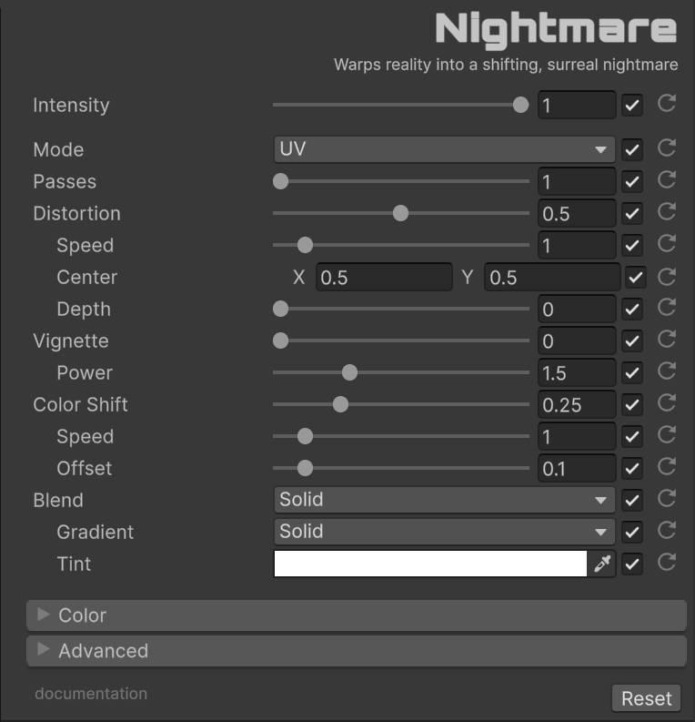Viewport: 695px width, 722px height.
Task: Click the Color Shift slider
Action: pos(400,404)
